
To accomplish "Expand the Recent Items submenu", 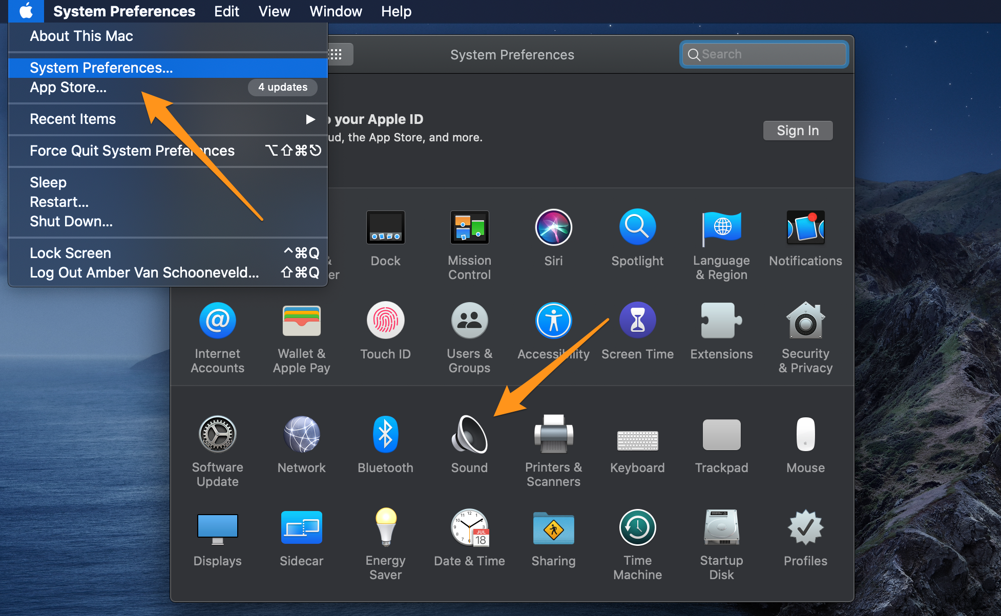I will coord(168,119).
